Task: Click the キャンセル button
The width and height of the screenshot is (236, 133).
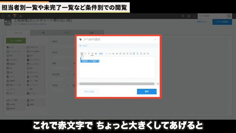Action: pos(89,91)
